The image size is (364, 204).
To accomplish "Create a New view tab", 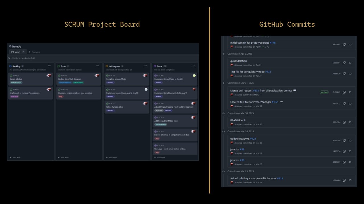I will coord(34,52).
